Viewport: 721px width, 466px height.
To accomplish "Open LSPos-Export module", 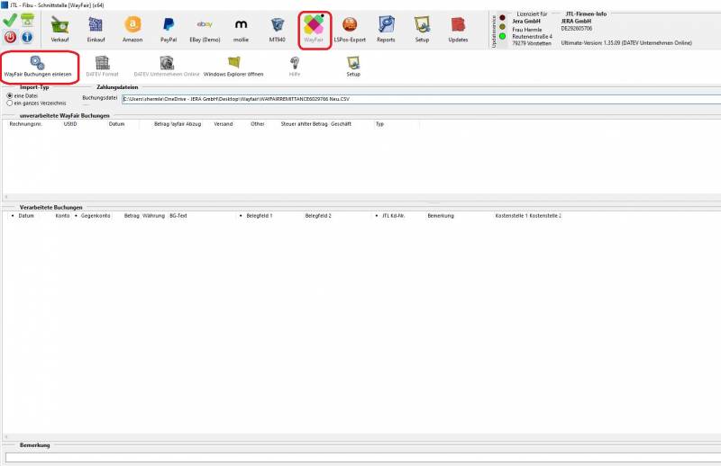I will coord(349,29).
